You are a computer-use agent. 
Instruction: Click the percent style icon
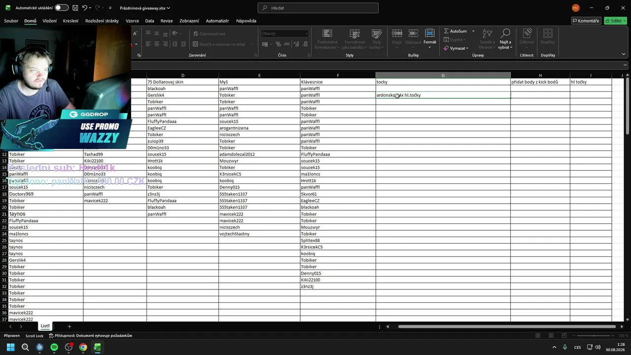tap(279, 44)
